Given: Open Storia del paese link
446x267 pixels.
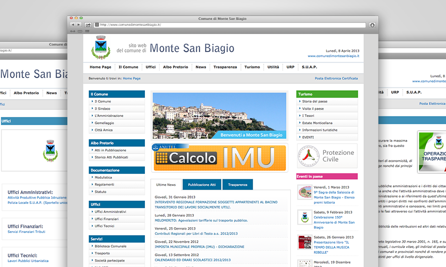Looking at the screenshot, I should point(315,101).
